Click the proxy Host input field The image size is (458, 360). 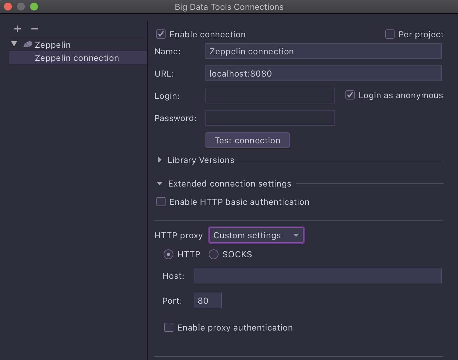point(318,276)
